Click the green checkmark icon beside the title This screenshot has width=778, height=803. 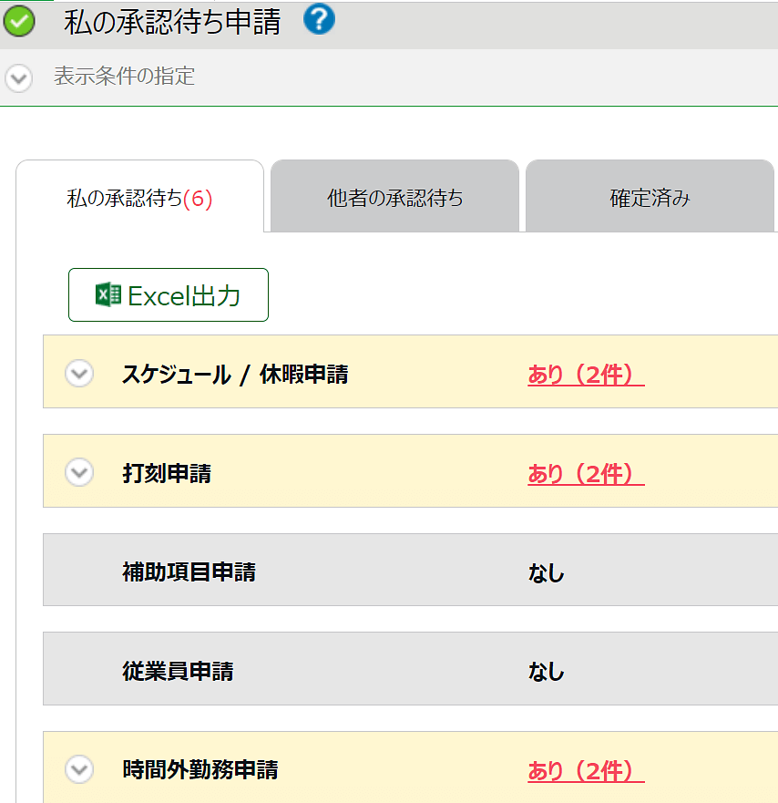(19, 21)
